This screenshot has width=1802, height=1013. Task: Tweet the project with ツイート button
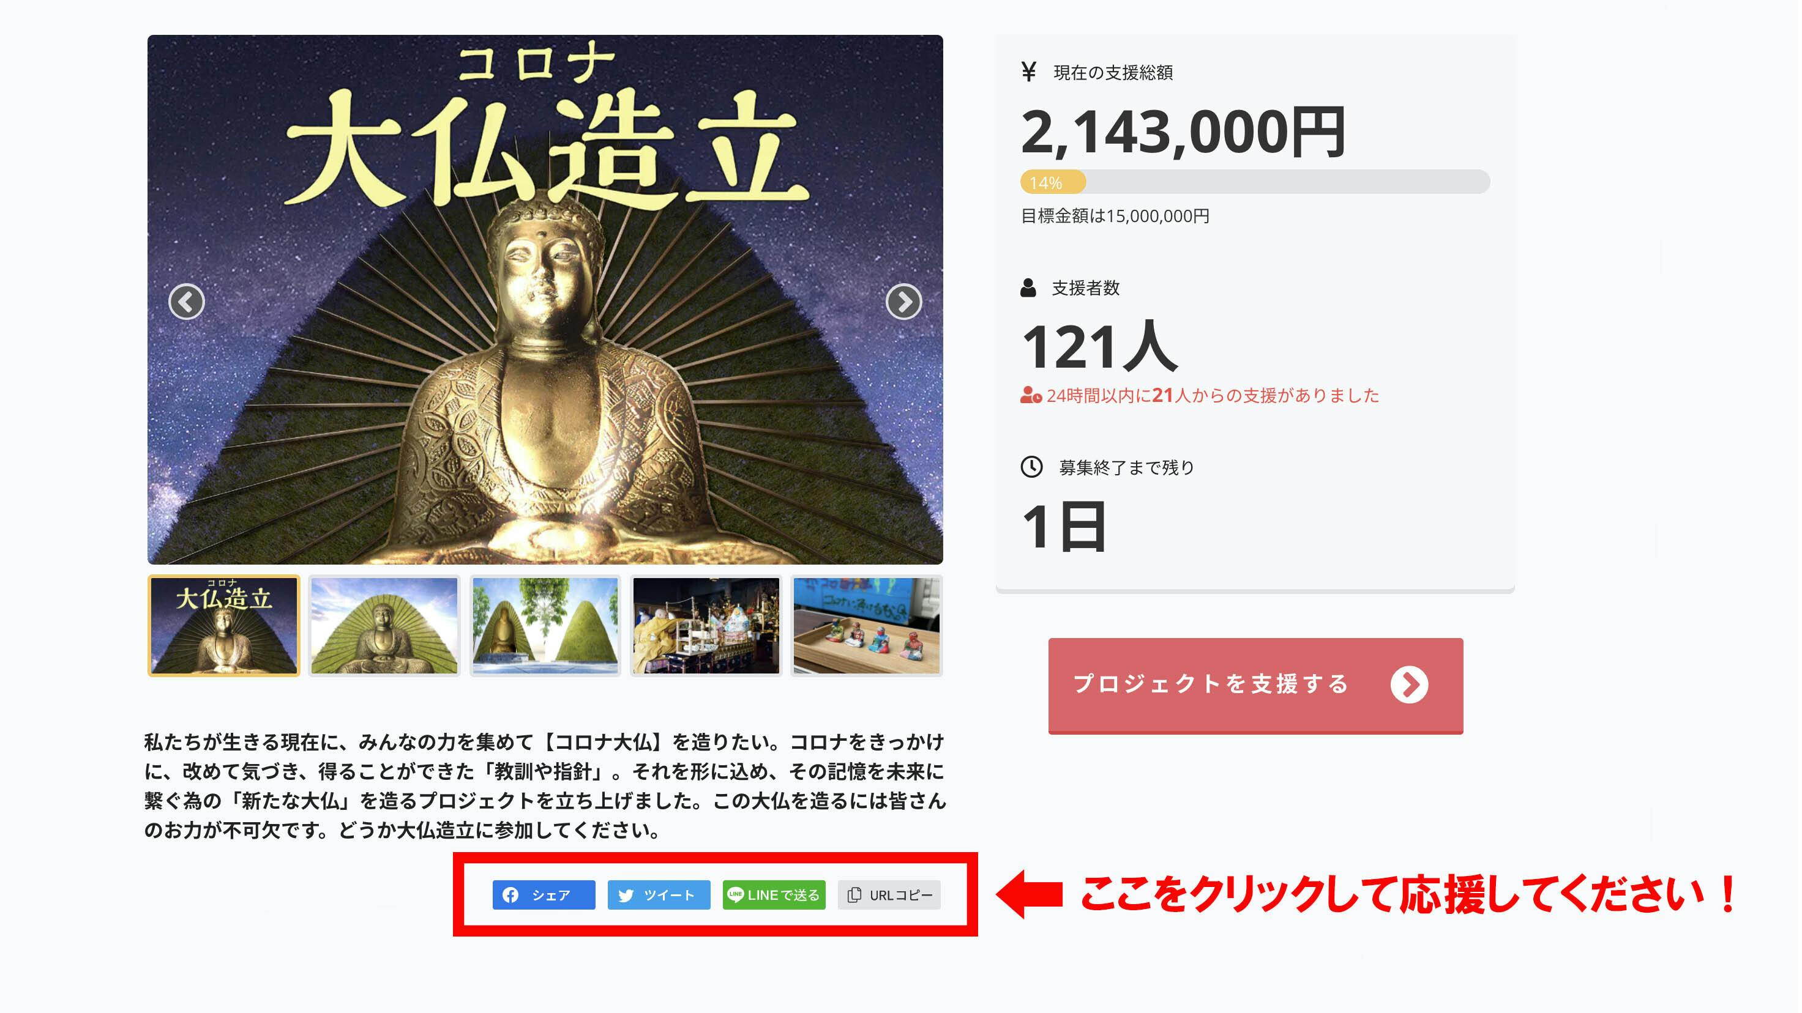pyautogui.click(x=659, y=895)
